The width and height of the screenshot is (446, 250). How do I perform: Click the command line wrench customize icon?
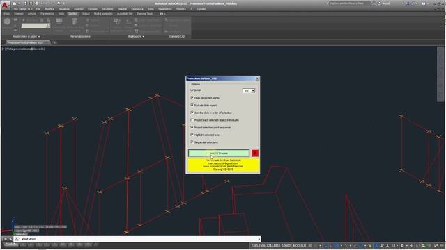pos(10,239)
